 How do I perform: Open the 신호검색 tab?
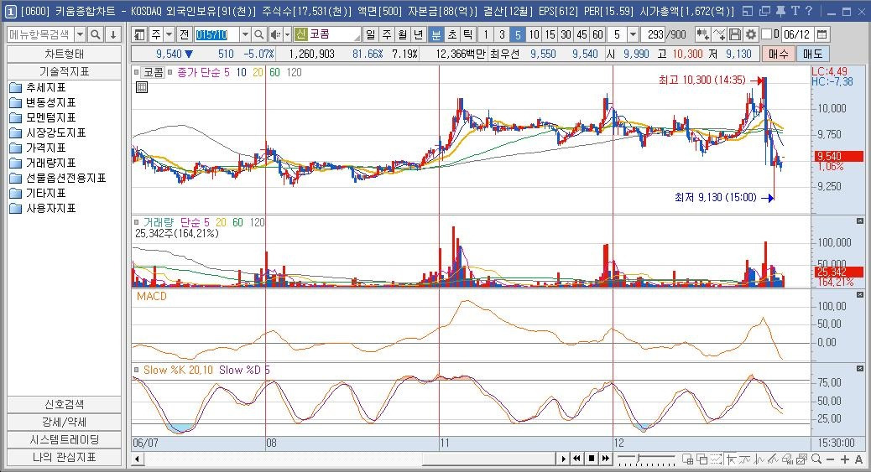pyautogui.click(x=64, y=404)
